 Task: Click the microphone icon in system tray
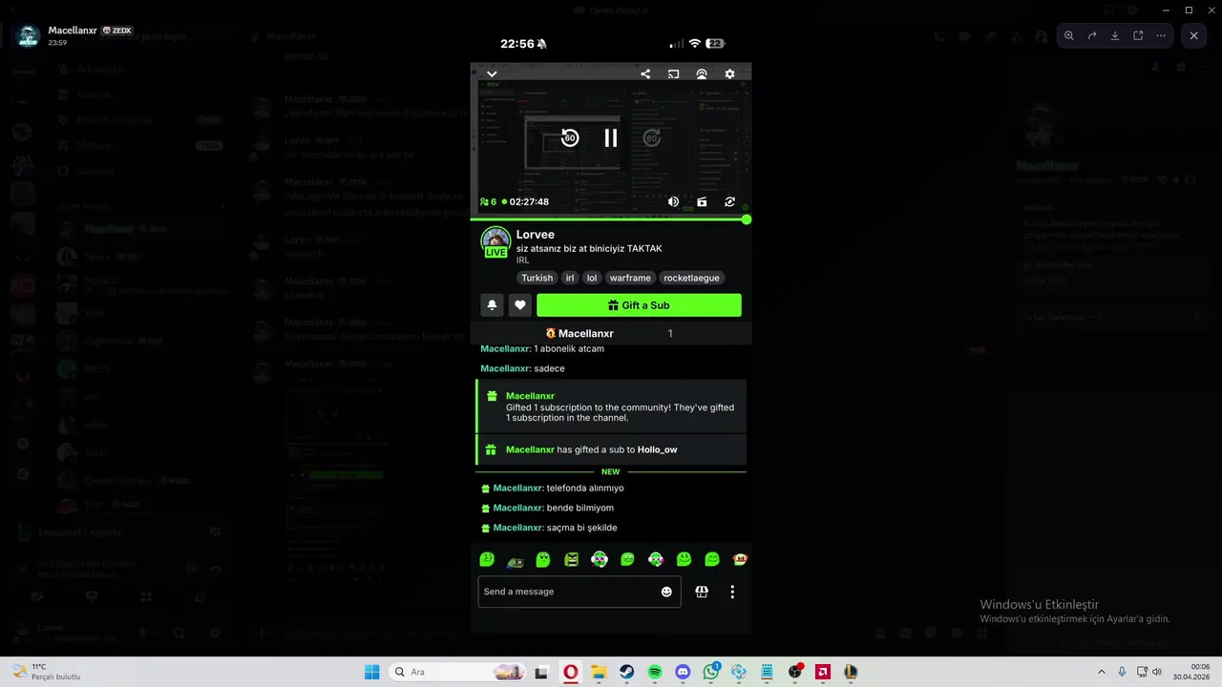click(x=1122, y=672)
